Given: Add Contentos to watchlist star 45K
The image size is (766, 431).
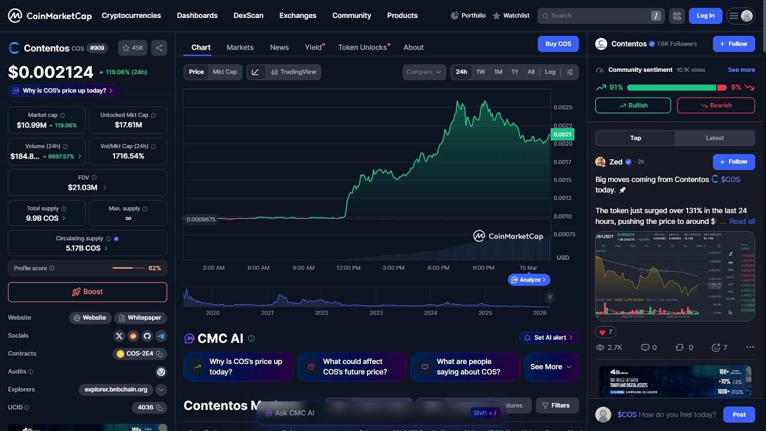Looking at the screenshot, I should click(132, 48).
